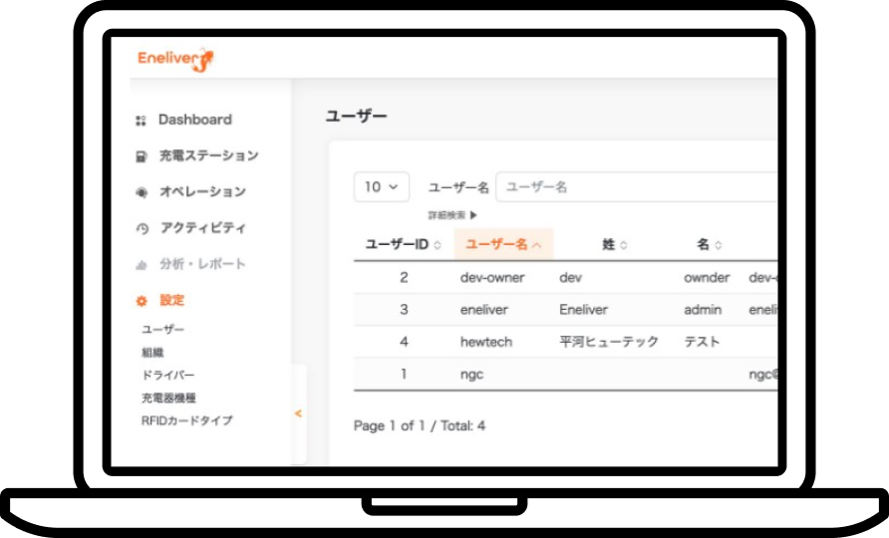This screenshot has width=889, height=538.
Task: Open the Dashboard menu item
Action: pyautogui.click(x=195, y=120)
